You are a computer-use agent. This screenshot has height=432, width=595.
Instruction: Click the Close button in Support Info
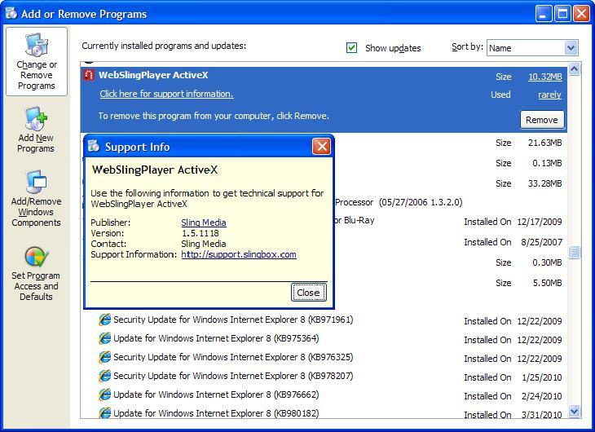(x=309, y=293)
